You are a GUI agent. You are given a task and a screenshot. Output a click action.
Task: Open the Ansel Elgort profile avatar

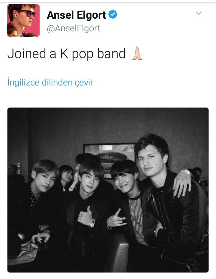pyautogui.click(x=23, y=20)
